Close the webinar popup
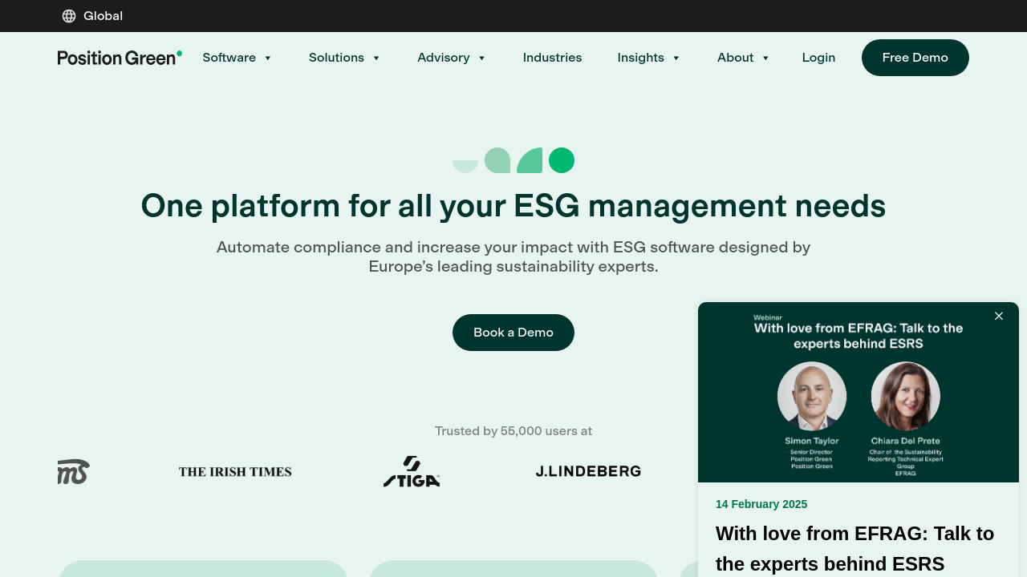Viewport: 1027px width, 577px height. click(x=999, y=316)
